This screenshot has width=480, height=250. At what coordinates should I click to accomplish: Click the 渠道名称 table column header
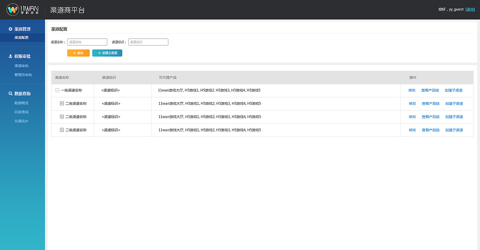[62, 78]
